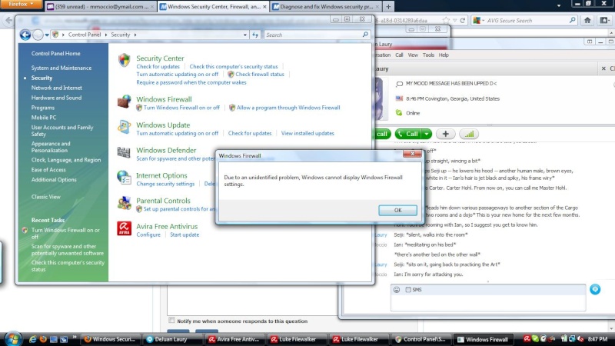Open User Accounts and Family Safety

pyautogui.click(x=62, y=131)
